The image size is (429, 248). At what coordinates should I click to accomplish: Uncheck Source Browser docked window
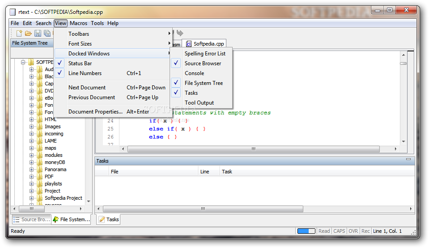pos(201,63)
